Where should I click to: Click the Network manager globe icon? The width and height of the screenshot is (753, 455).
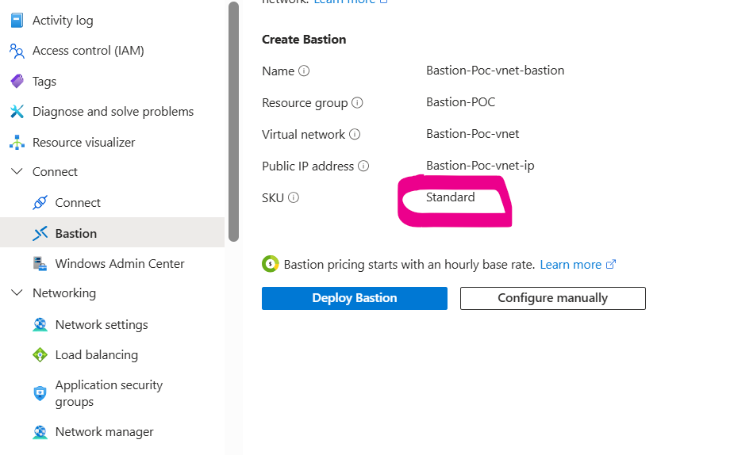coord(40,432)
